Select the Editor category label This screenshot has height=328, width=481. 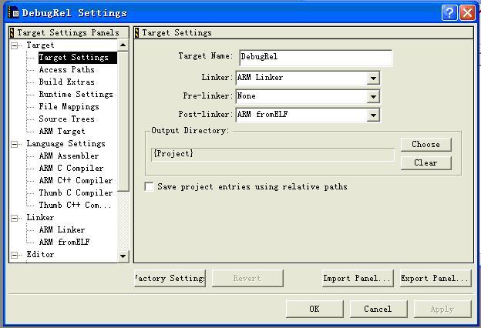[x=40, y=254]
